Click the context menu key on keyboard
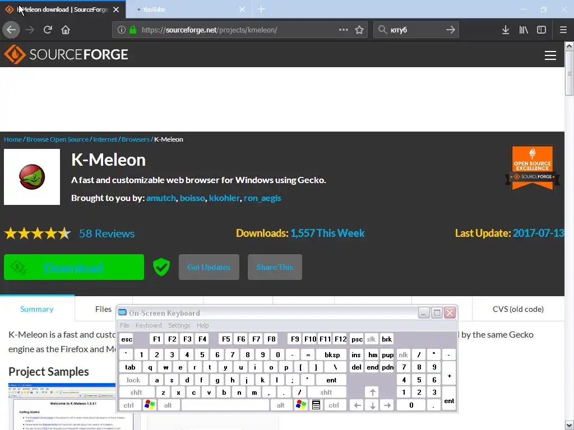The width and height of the screenshot is (574, 430). [x=316, y=405]
